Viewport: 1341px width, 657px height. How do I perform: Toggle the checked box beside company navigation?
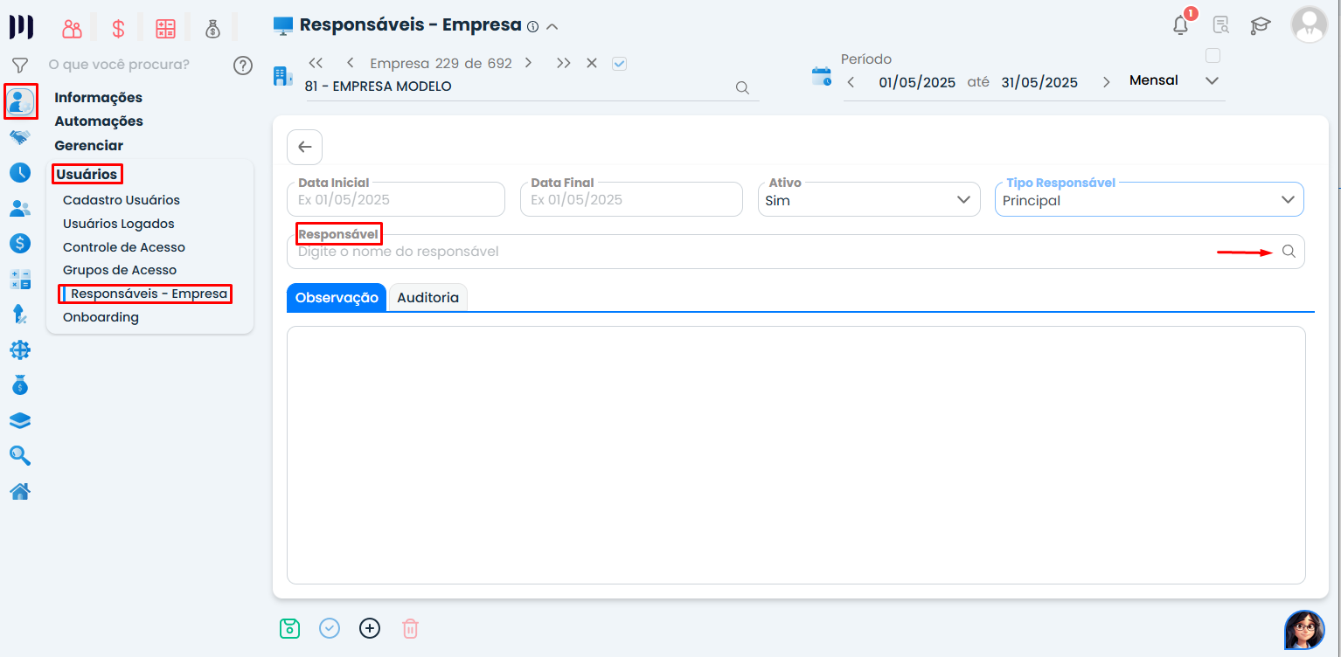tap(620, 64)
